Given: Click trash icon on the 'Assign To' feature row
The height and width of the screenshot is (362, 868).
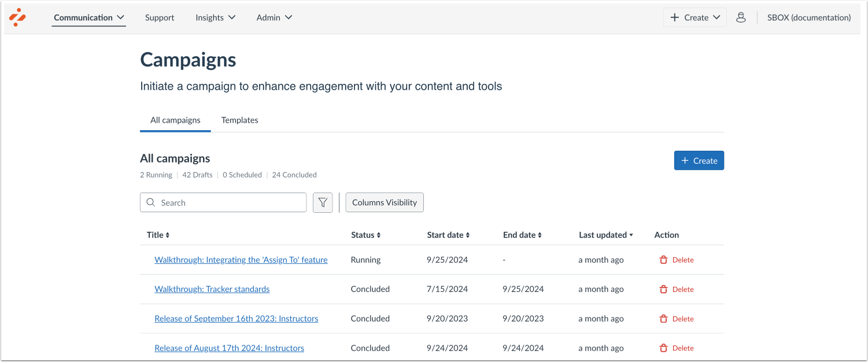Looking at the screenshot, I should click(663, 260).
